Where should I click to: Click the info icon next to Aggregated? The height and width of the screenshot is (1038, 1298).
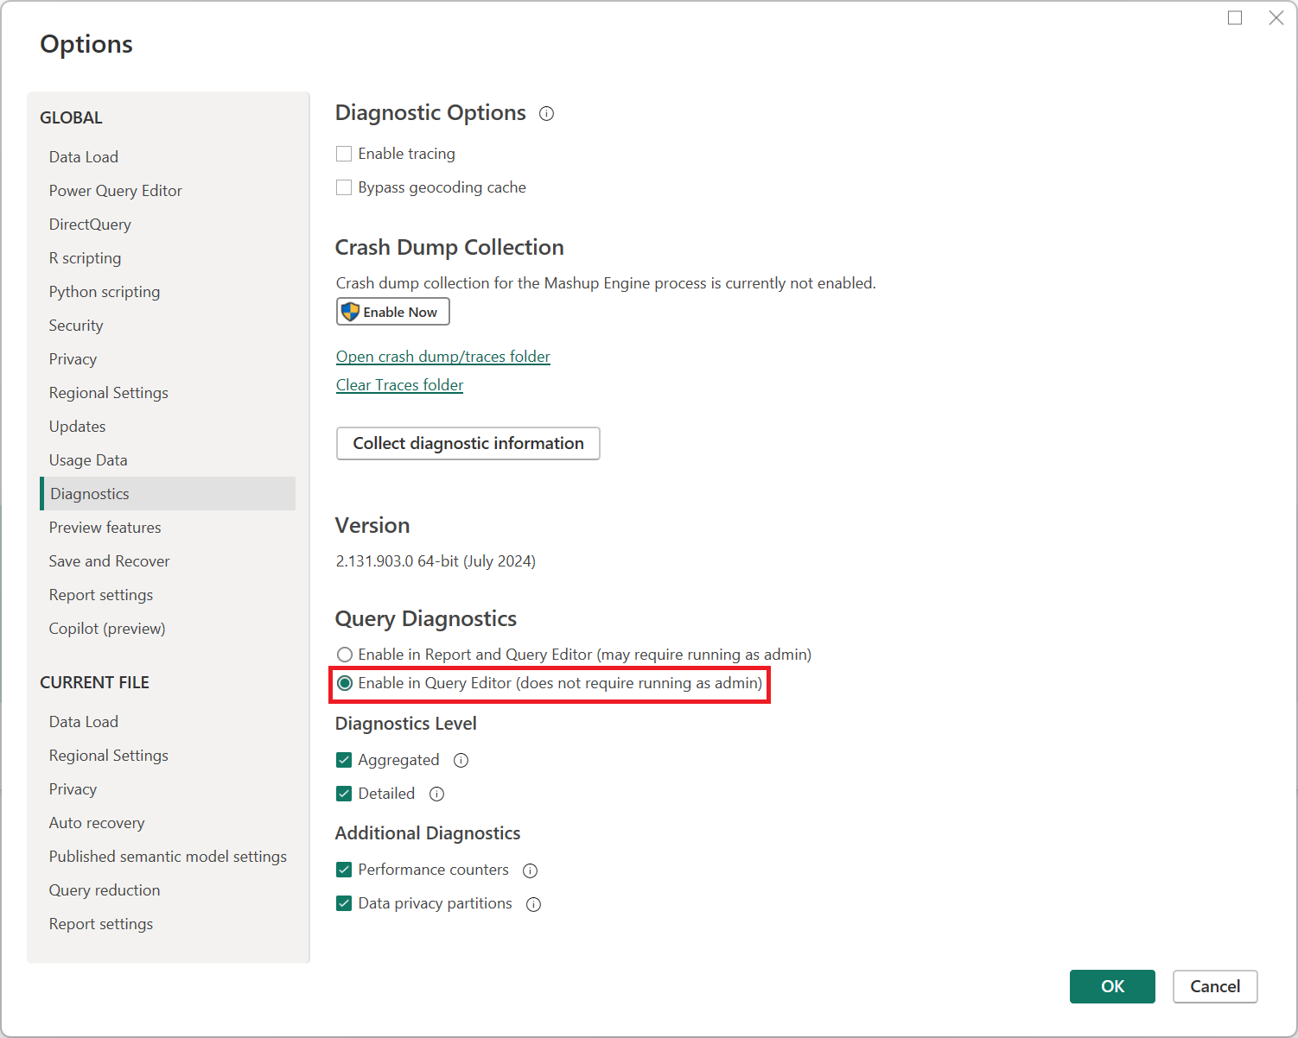(x=461, y=760)
